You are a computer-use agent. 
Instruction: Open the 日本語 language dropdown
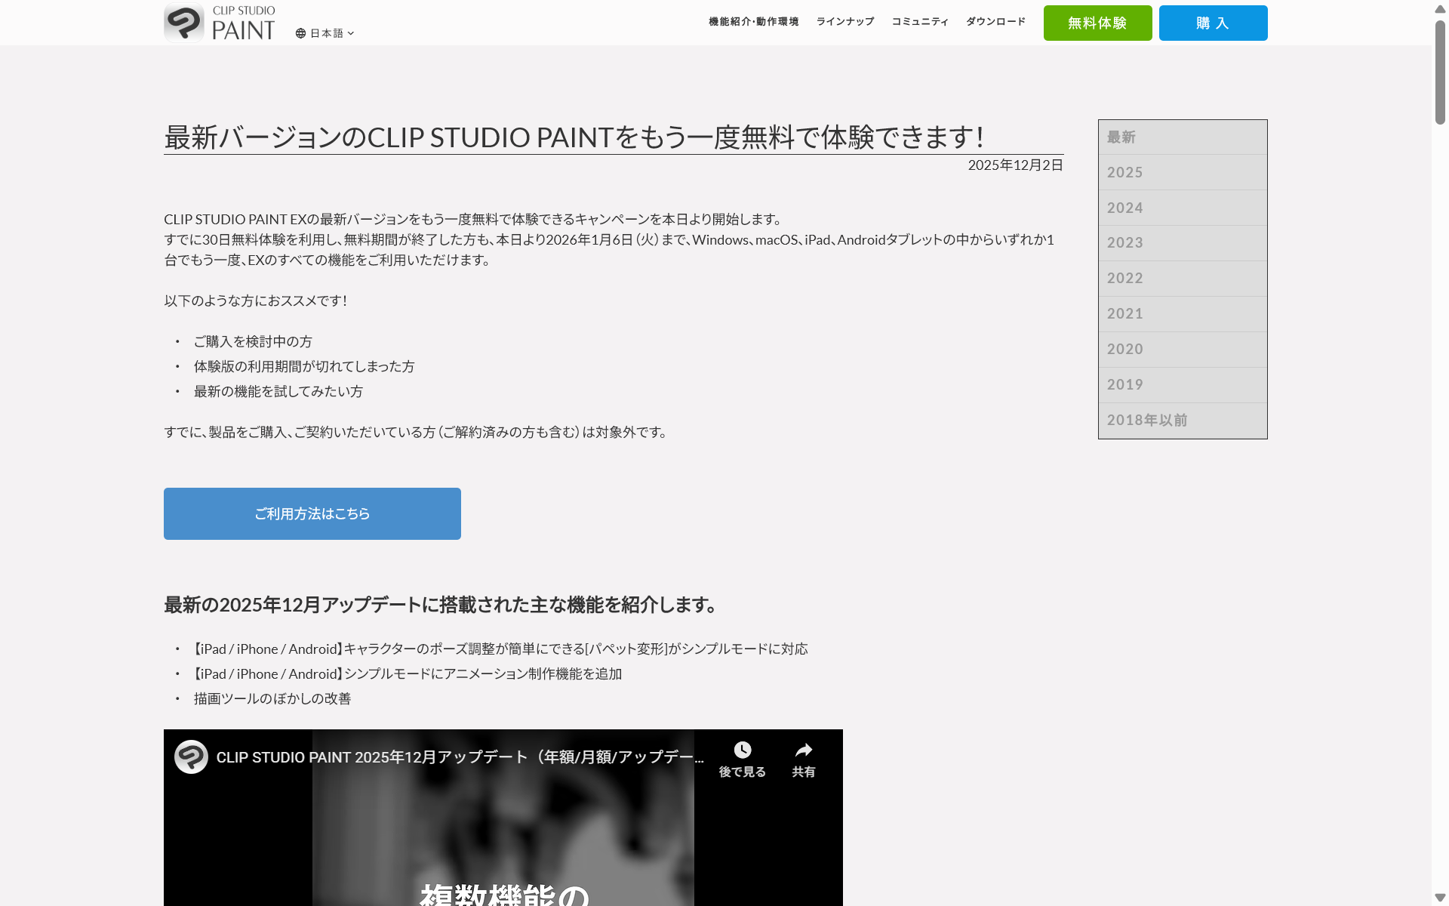click(x=327, y=33)
